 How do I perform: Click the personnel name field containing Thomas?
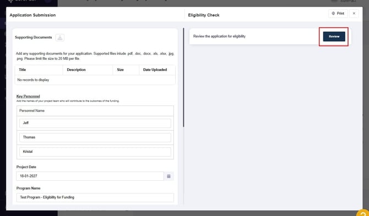click(x=95, y=137)
